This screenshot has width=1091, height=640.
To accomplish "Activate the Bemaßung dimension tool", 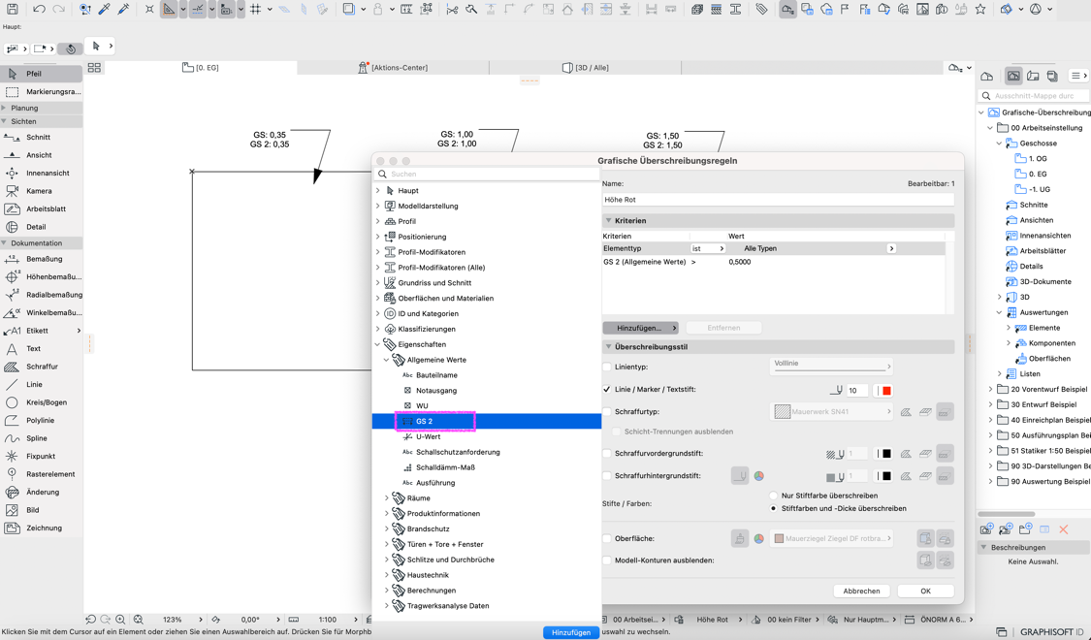I will pos(41,259).
